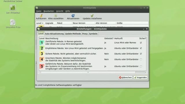Click the horizontal scrollbar in the level list

(x=88, y=72)
